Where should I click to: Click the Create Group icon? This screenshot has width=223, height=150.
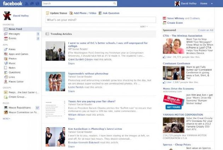pyautogui.click(x=6, y=97)
